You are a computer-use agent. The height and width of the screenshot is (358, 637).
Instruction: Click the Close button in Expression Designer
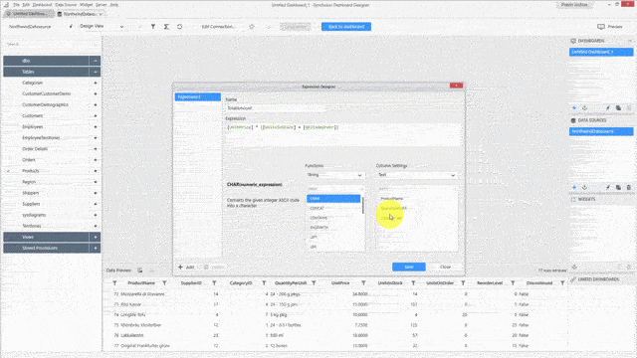(x=445, y=268)
